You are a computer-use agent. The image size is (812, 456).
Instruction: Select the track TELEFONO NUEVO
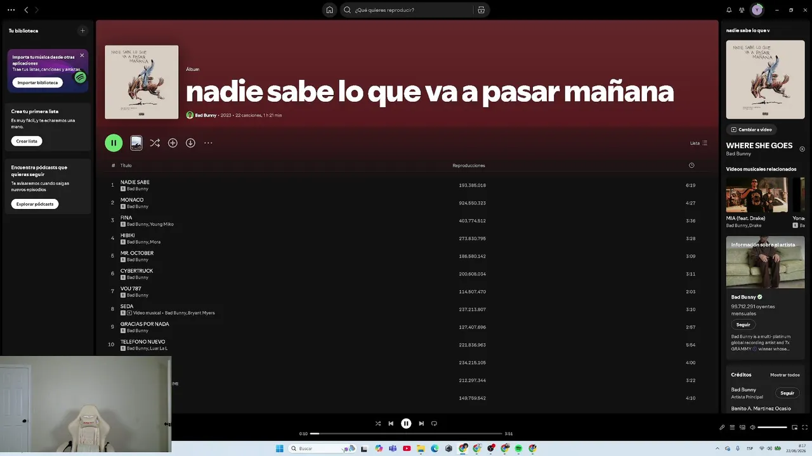[x=143, y=342]
